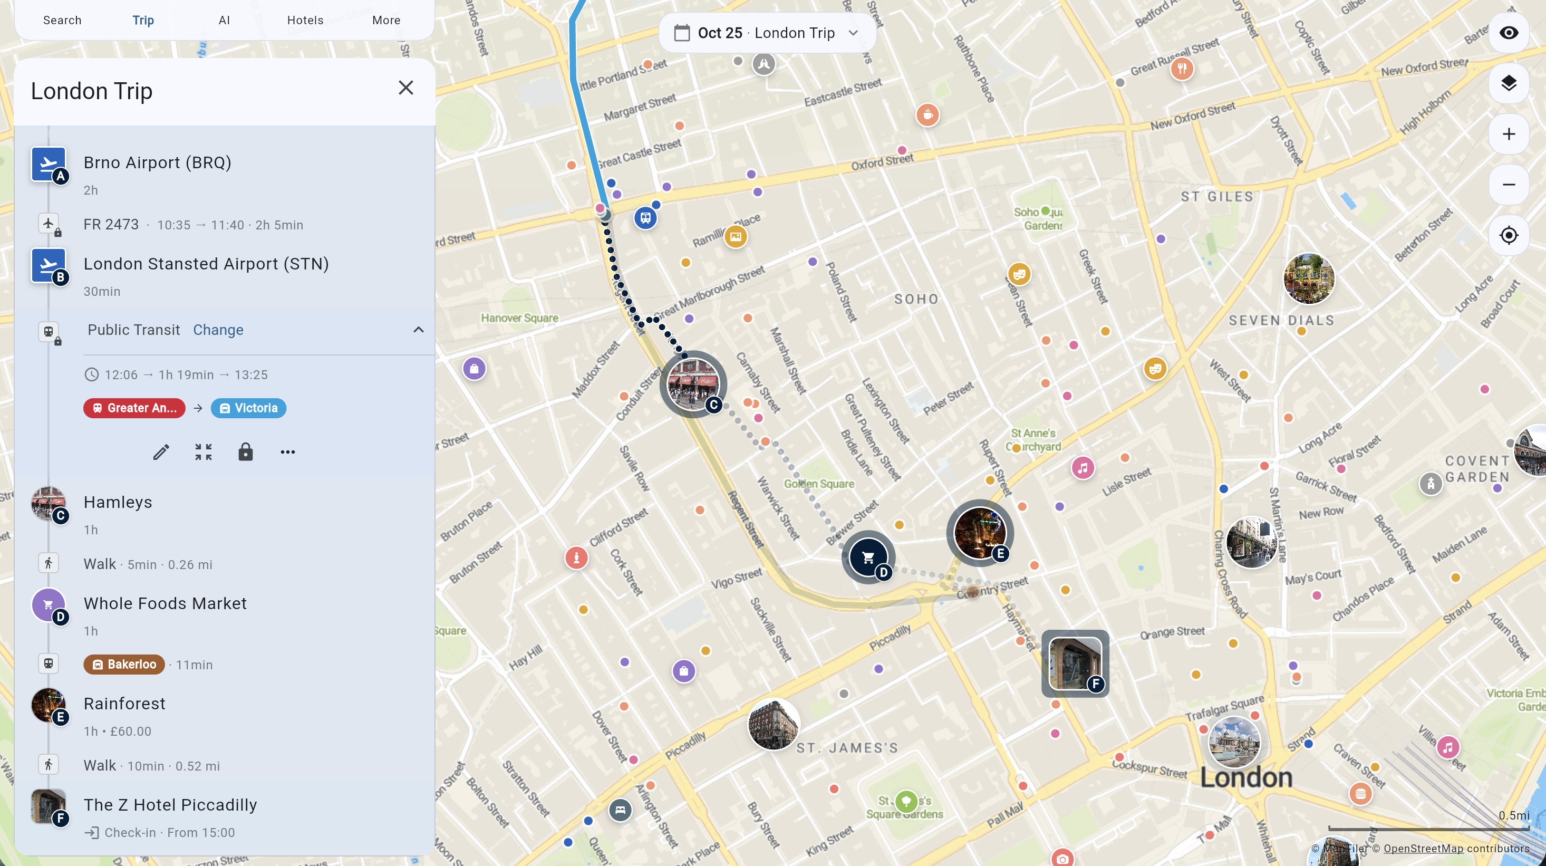Click London Stansted Airport (STN) title

[x=206, y=264]
